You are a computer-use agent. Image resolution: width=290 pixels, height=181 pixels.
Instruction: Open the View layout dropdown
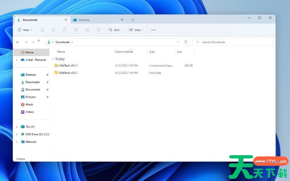tap(137, 30)
